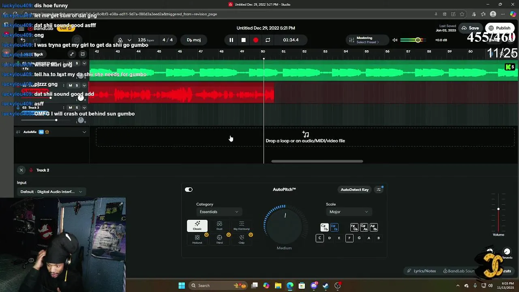Select the Duet AutoPitch preset
This screenshot has height=292, width=519.
(219, 226)
